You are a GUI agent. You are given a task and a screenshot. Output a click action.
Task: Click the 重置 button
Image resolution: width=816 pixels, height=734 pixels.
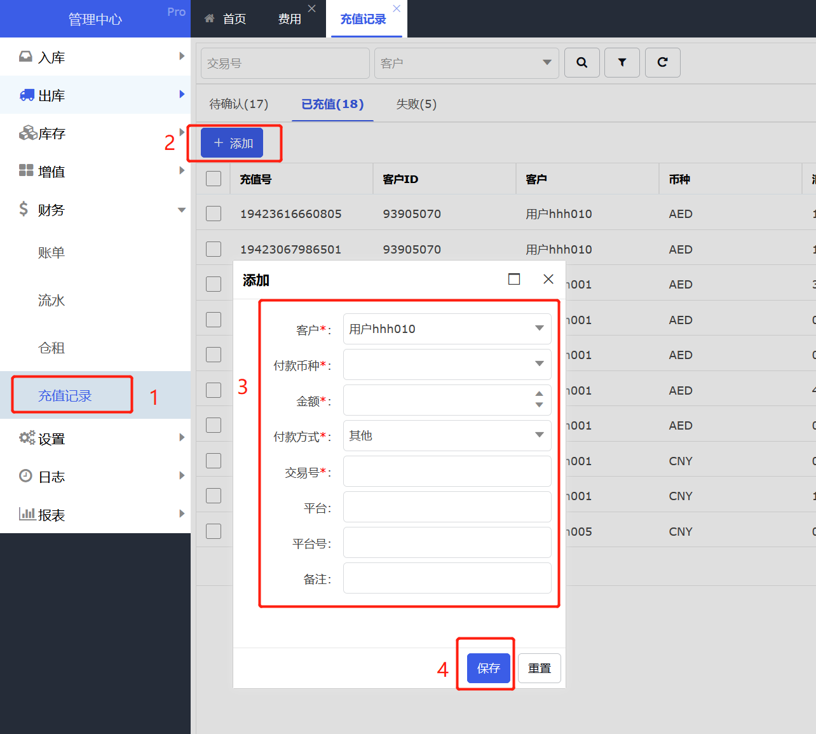point(540,668)
